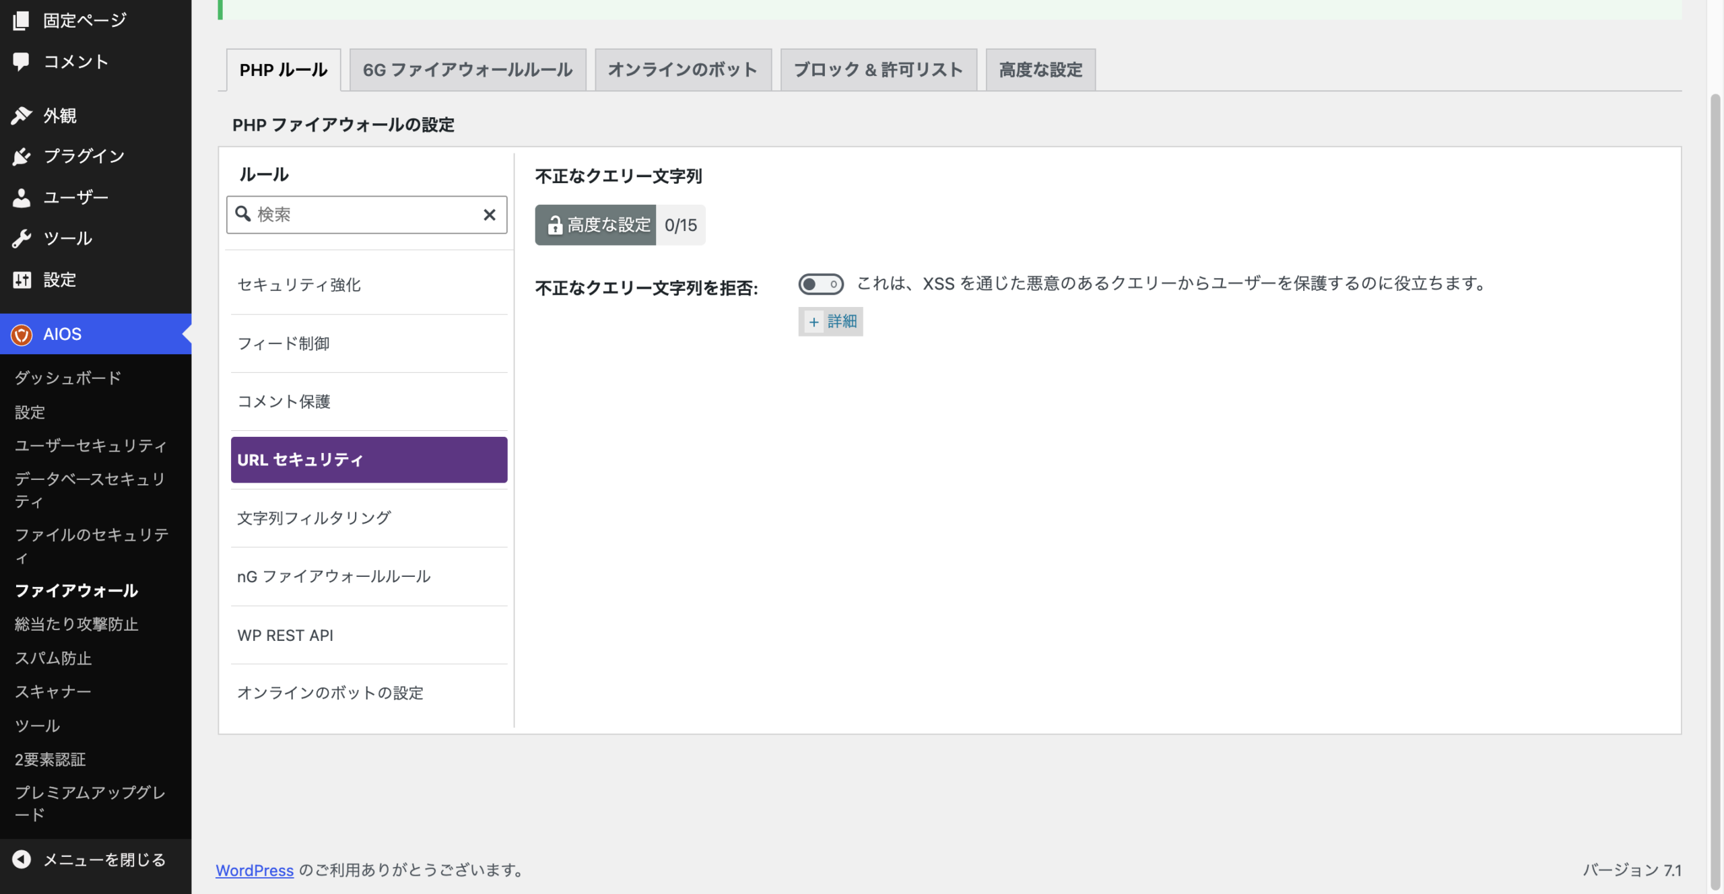Click the page vertical scrollbar
Screen dimensions: 1724x894
[x=1715, y=491]
